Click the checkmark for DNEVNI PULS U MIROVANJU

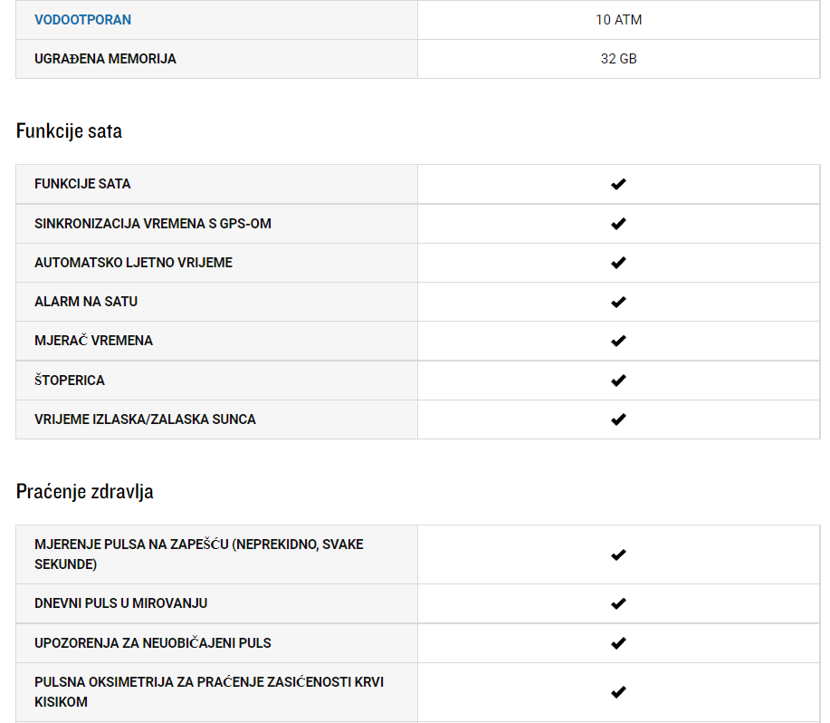click(618, 603)
